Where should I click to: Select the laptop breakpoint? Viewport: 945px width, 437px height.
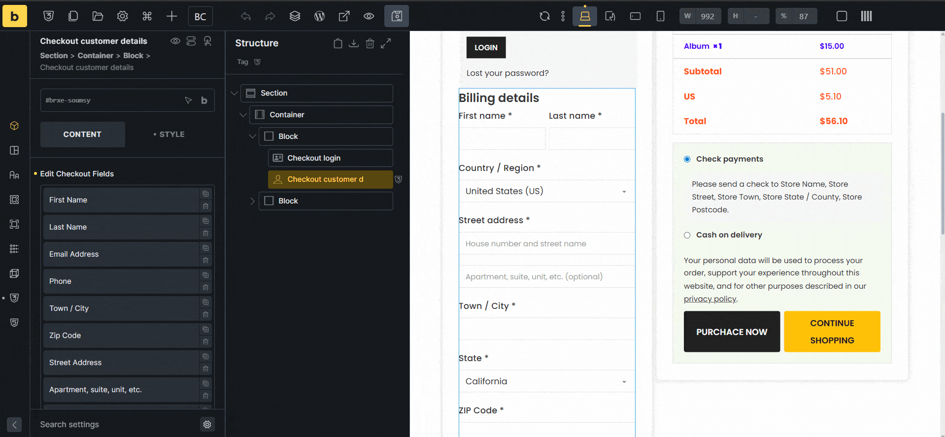585,16
